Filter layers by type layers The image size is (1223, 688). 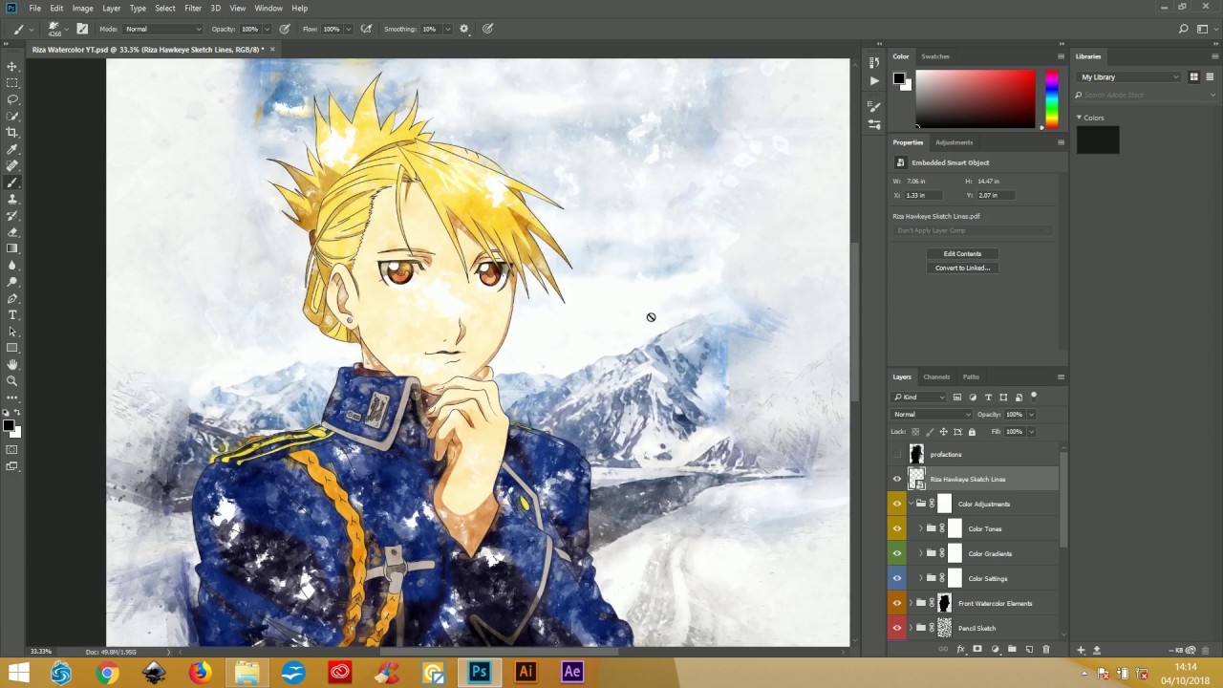click(x=988, y=398)
